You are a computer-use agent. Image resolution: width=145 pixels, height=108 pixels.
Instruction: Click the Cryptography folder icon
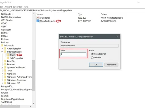pos(5,49)
